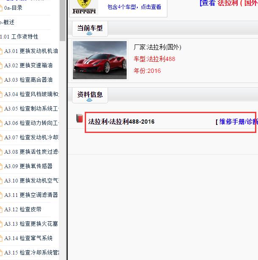Click file icon beside A3.01 entry
Image resolution: width=258 pixels, height=260 pixels.
click(x=1, y=51)
